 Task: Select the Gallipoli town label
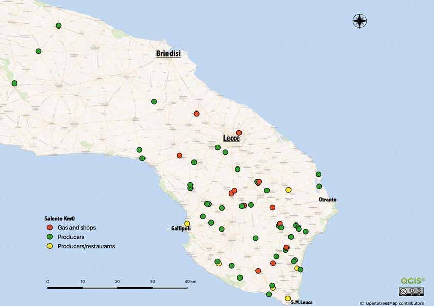[181, 228]
